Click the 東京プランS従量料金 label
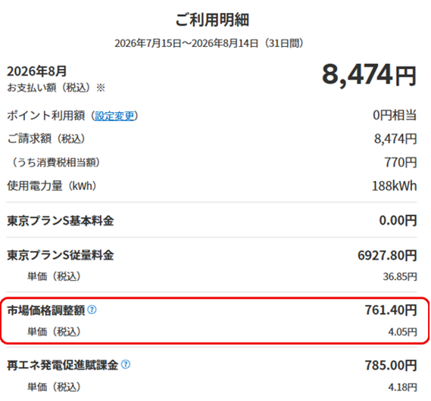 coord(61,255)
